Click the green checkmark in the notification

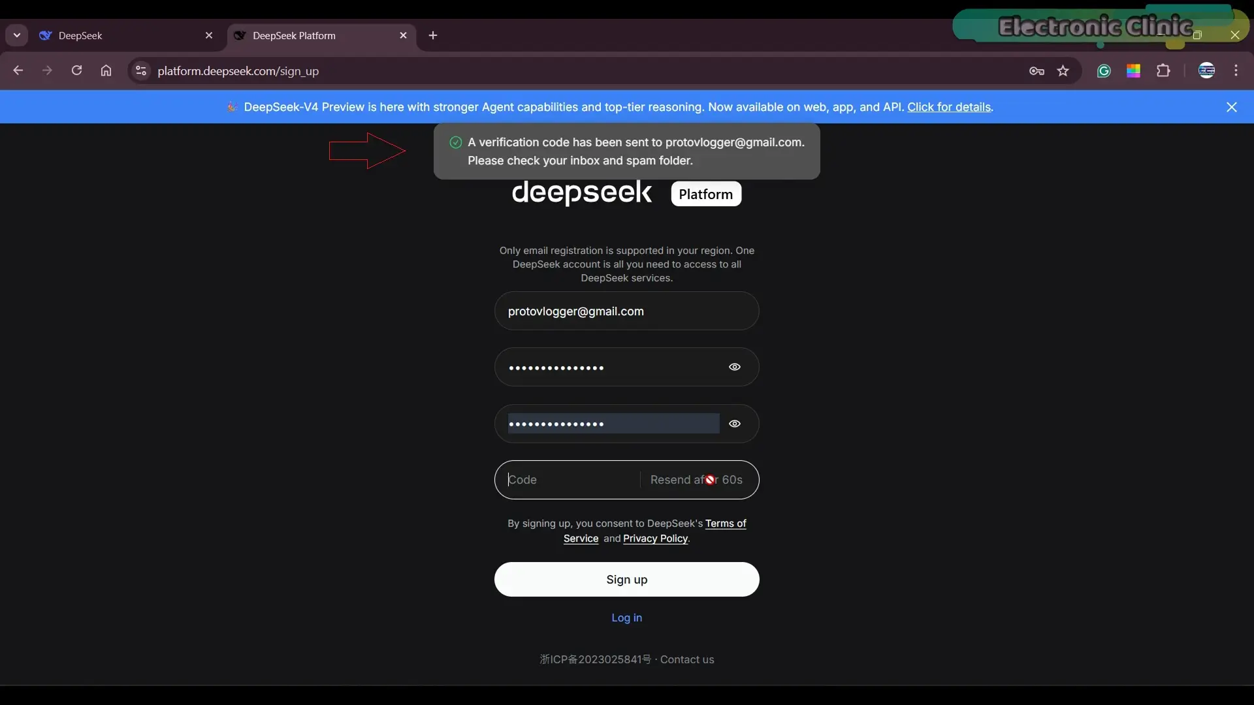pyautogui.click(x=456, y=142)
